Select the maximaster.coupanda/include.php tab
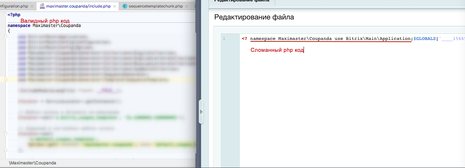Image resolution: width=465 pixels, height=168 pixels. 78,6
